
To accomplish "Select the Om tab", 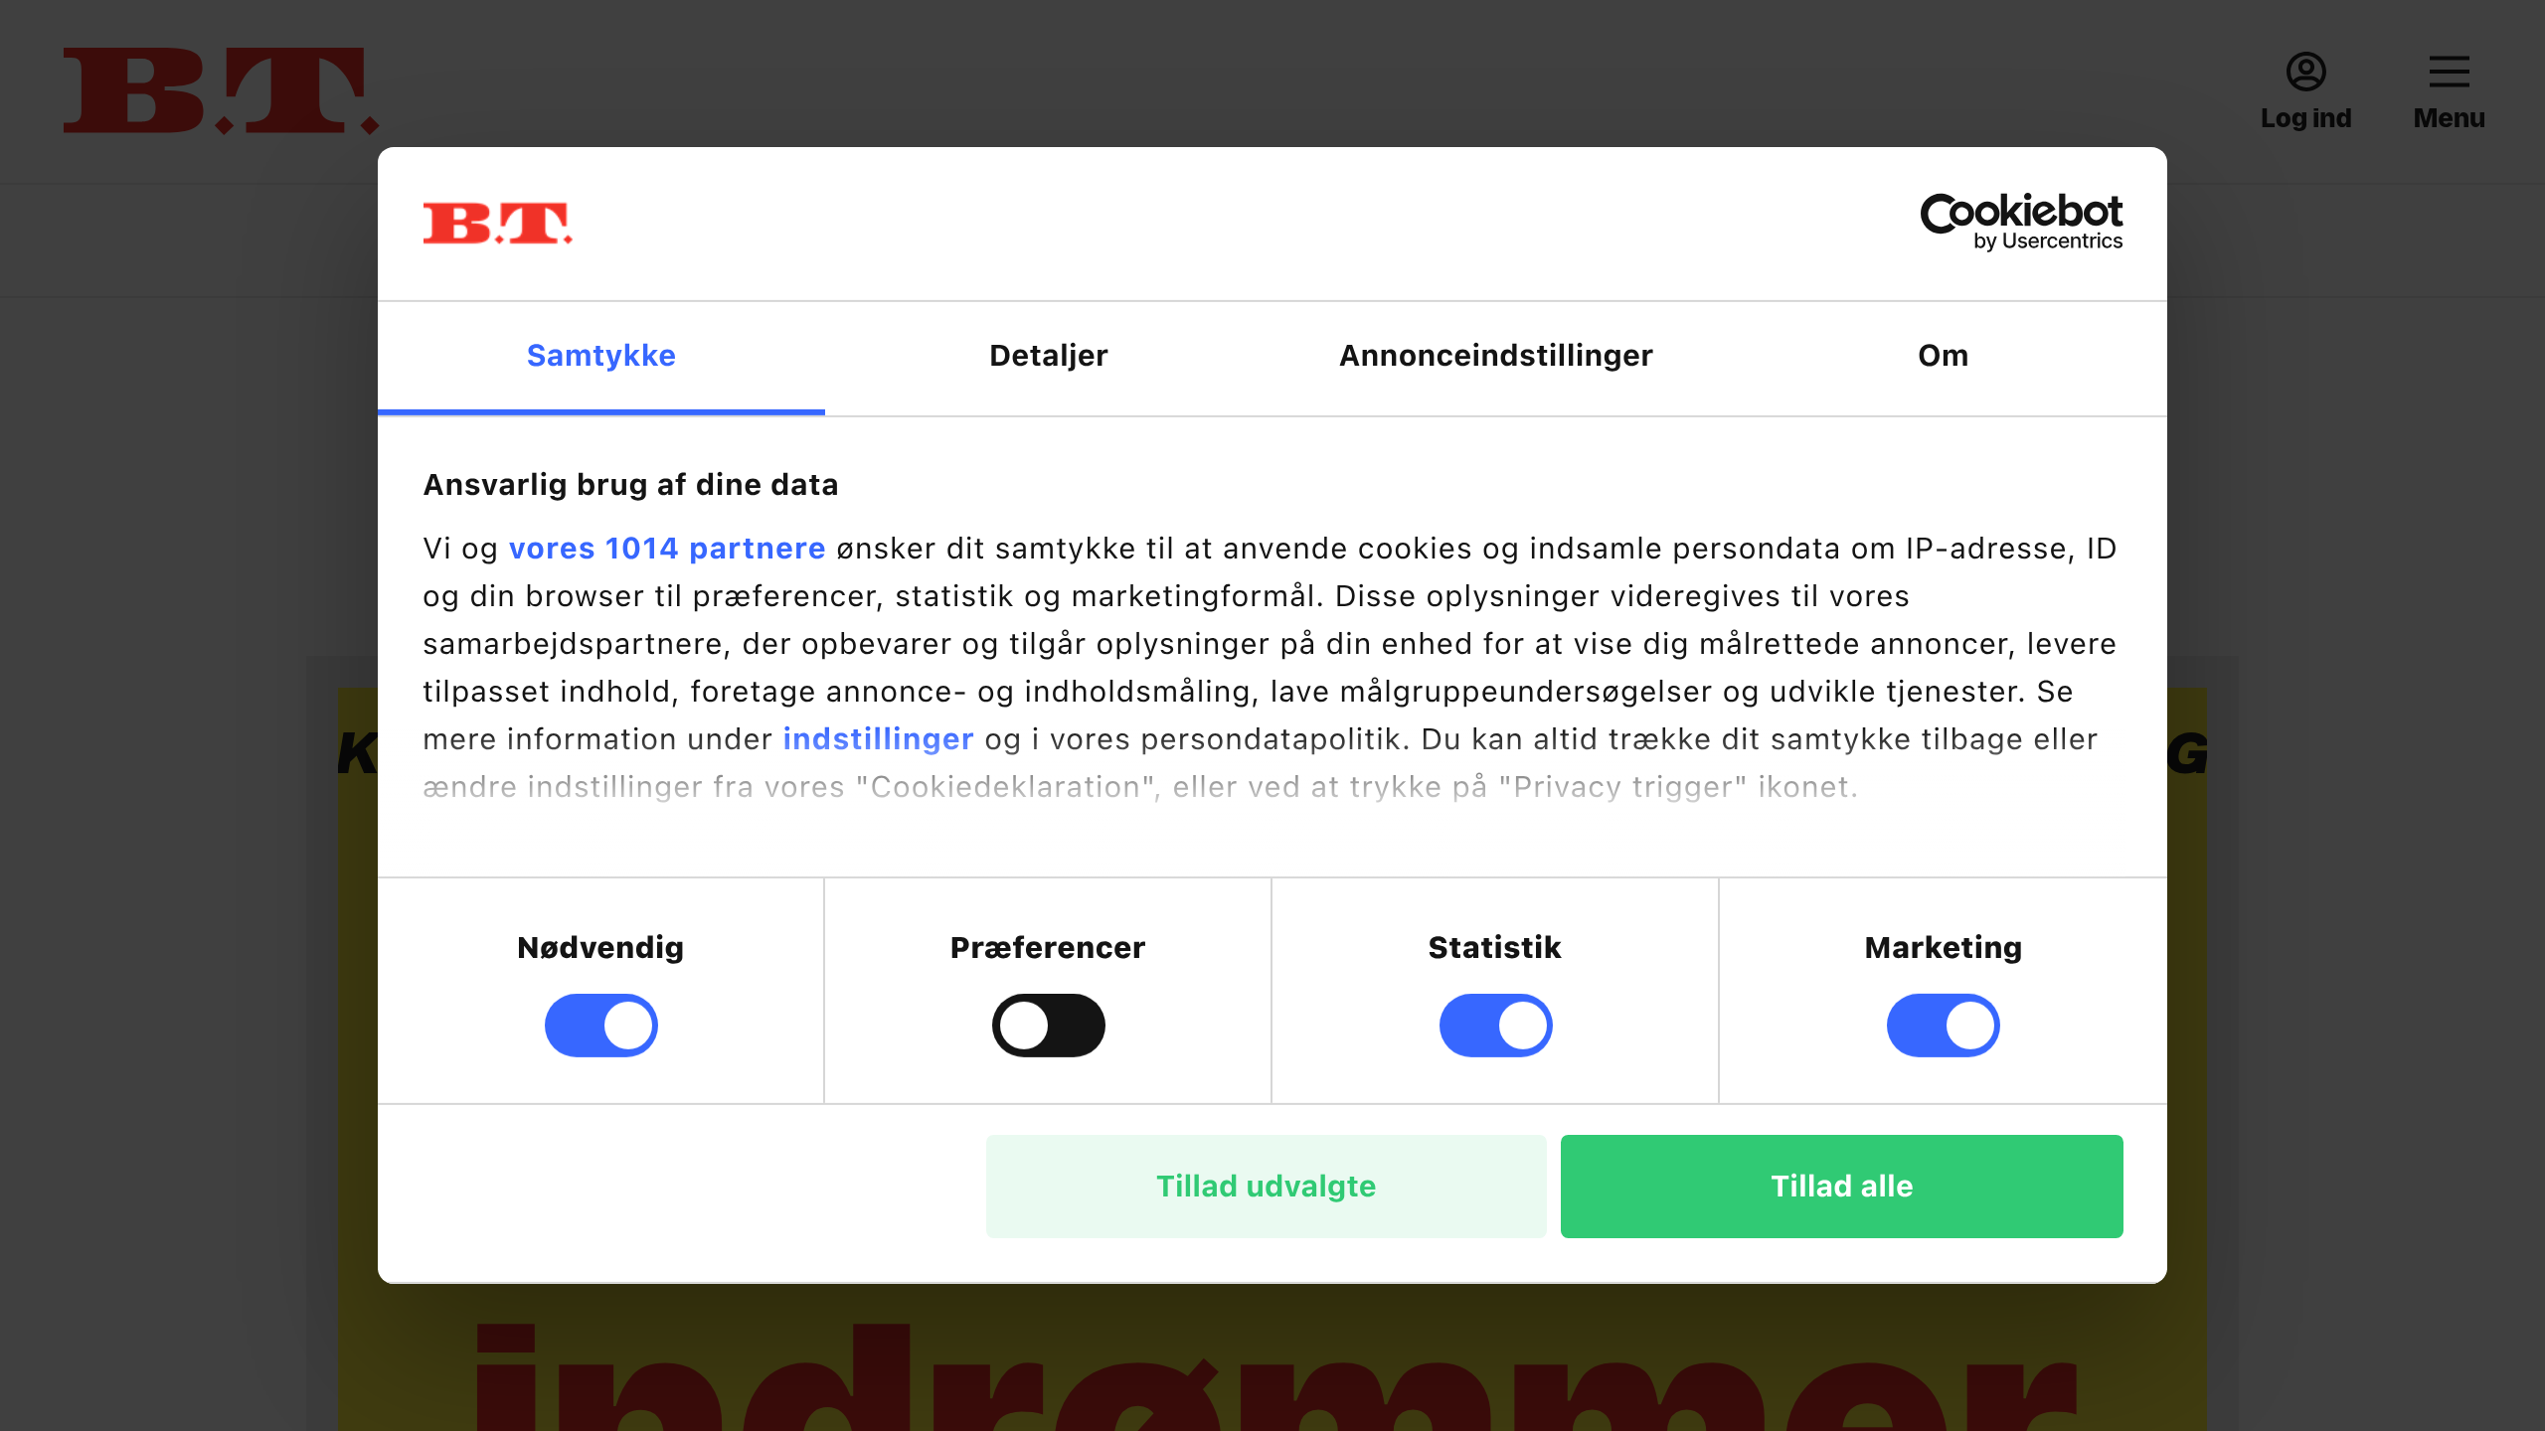I will point(1943,356).
